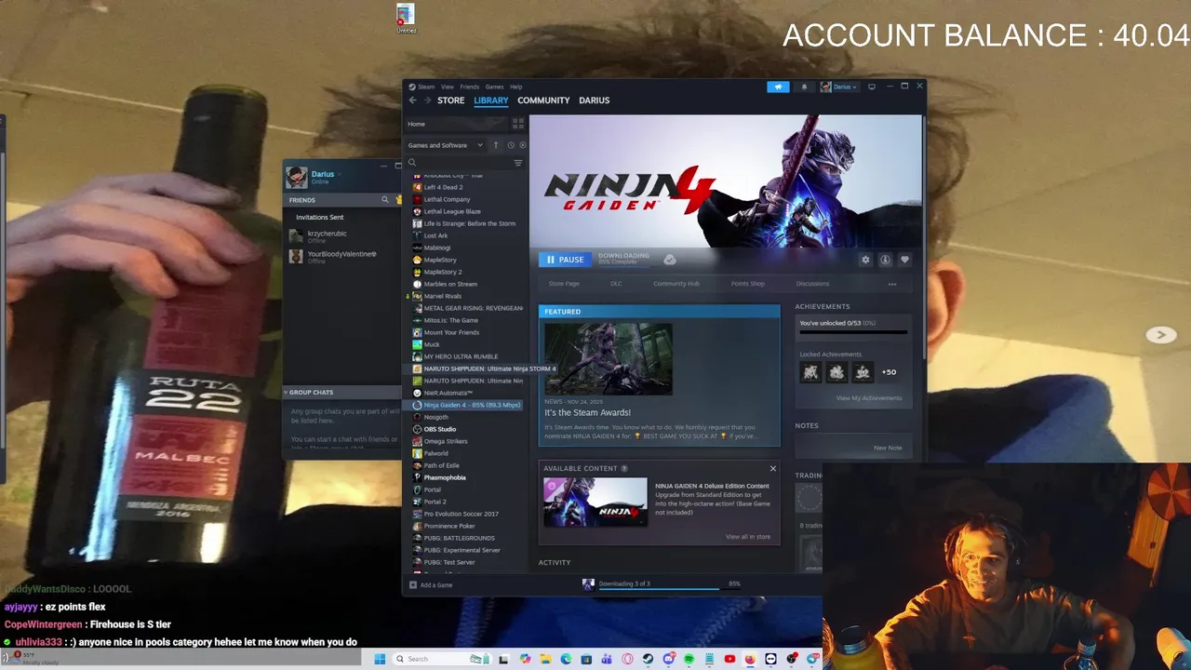
Task: Dismiss the Available Content panel
Action: point(772,469)
